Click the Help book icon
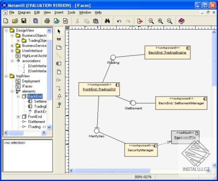The image size is (218, 181). [x=181, y=21]
